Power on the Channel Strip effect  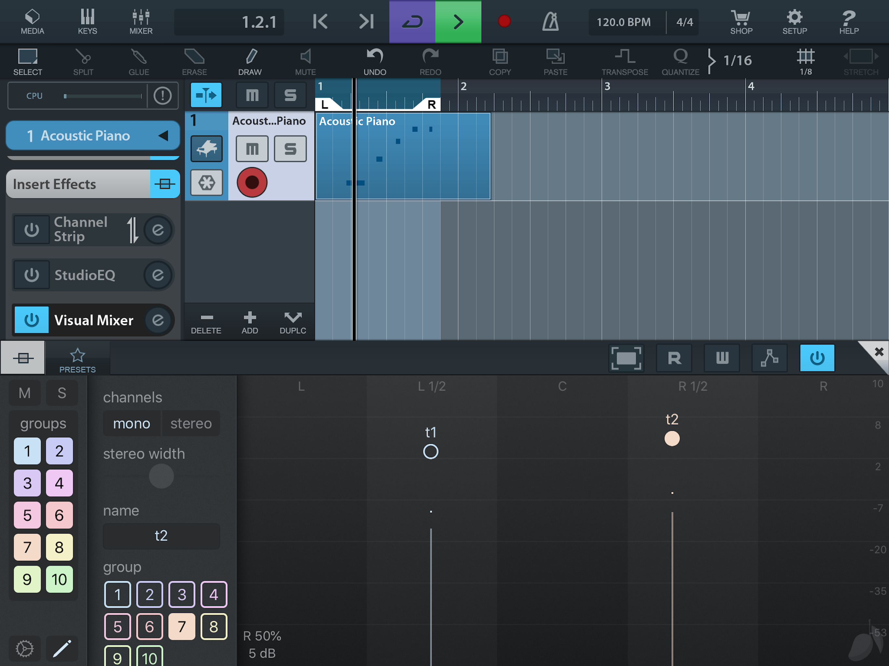click(x=31, y=230)
